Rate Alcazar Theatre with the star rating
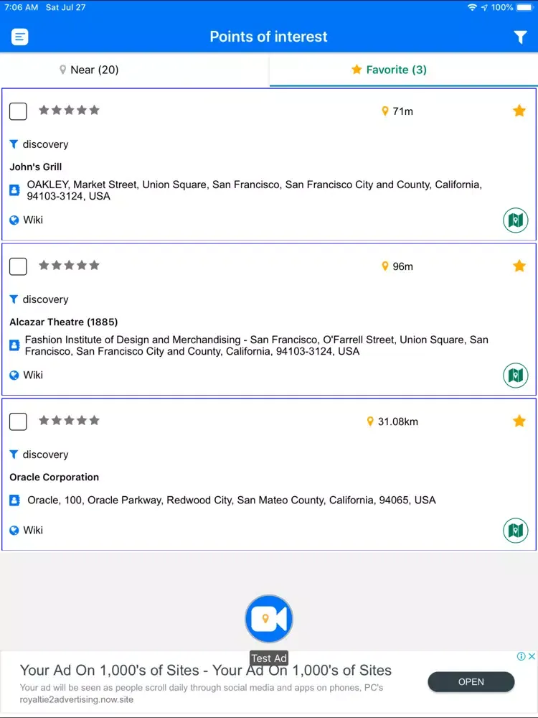This screenshot has width=538, height=718. pyautogui.click(x=69, y=265)
